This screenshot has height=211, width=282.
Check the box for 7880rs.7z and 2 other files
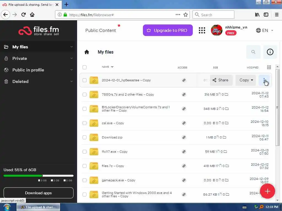(x=85, y=95)
